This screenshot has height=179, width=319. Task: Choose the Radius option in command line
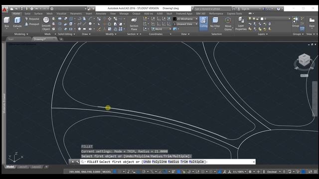coord(173,162)
